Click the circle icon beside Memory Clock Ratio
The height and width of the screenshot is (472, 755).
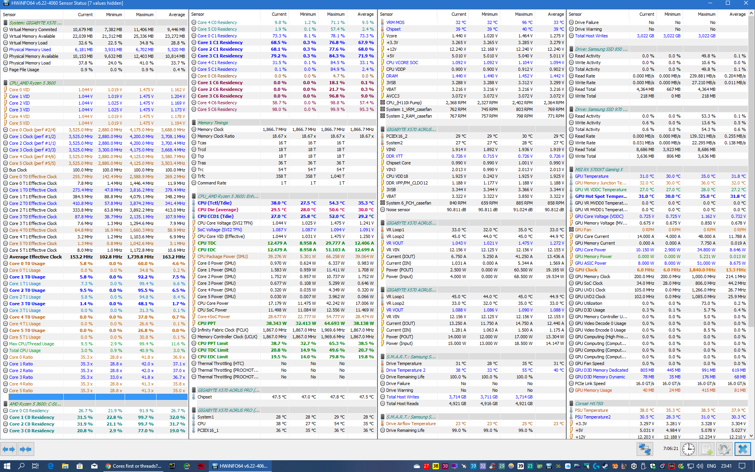(194, 136)
